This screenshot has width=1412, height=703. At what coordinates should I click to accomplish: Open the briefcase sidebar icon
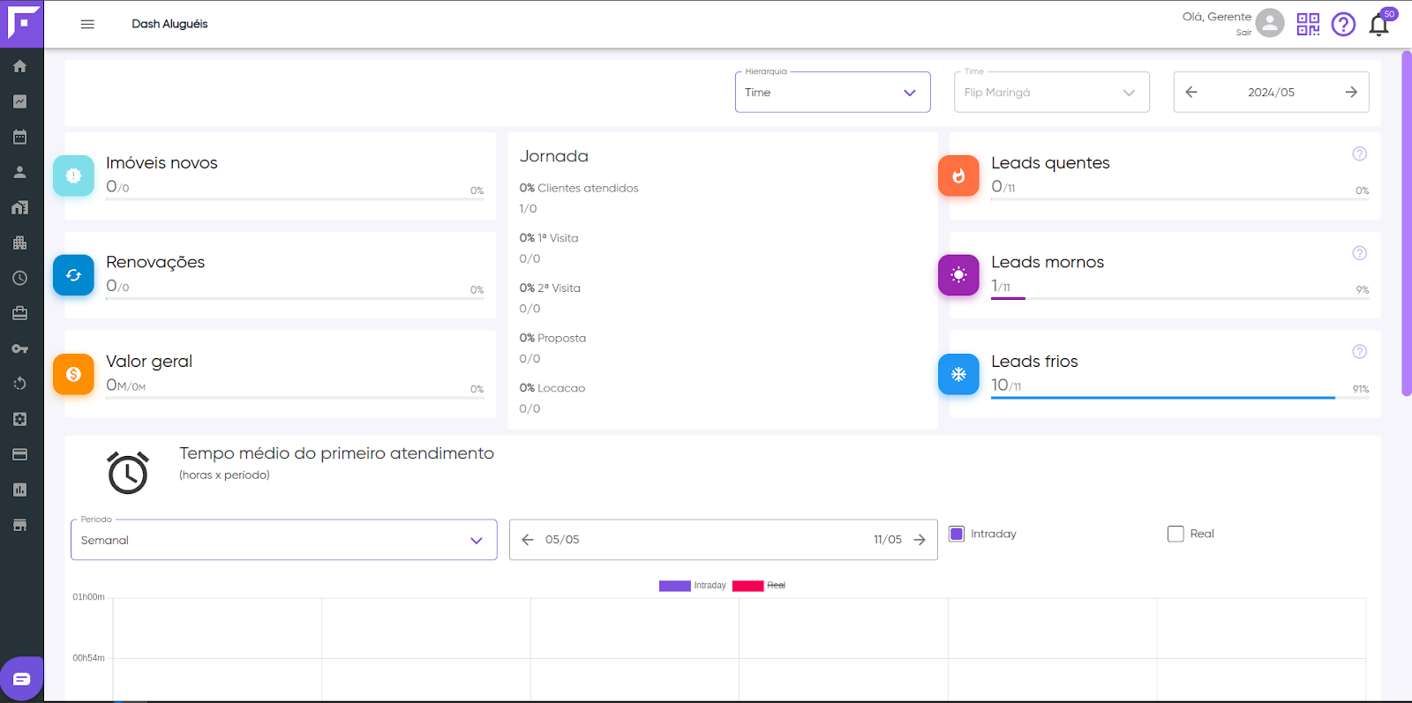(x=19, y=313)
